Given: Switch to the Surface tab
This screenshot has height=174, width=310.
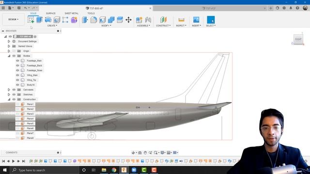Looking at the screenshot, I should click(x=50, y=13).
